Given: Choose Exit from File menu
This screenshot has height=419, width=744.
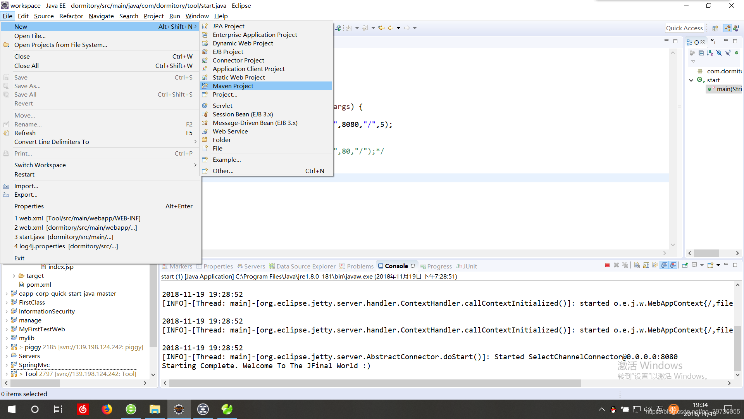Looking at the screenshot, I should click(101, 258).
